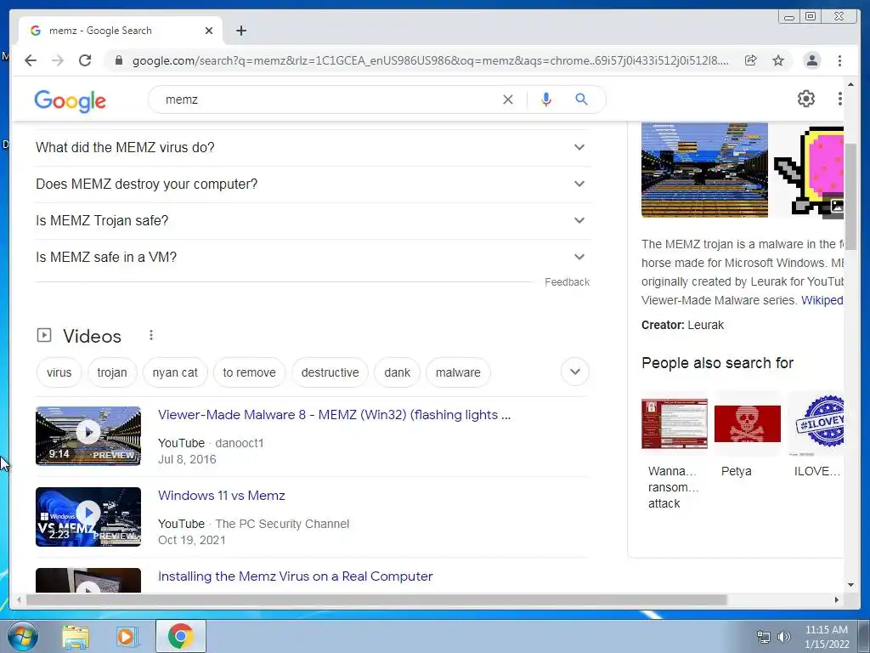Go back to the previous page
Viewport: 870px width, 653px height.
pyautogui.click(x=31, y=60)
